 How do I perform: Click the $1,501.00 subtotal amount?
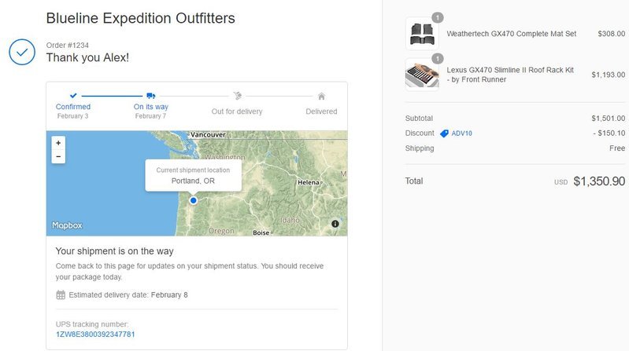[609, 118]
